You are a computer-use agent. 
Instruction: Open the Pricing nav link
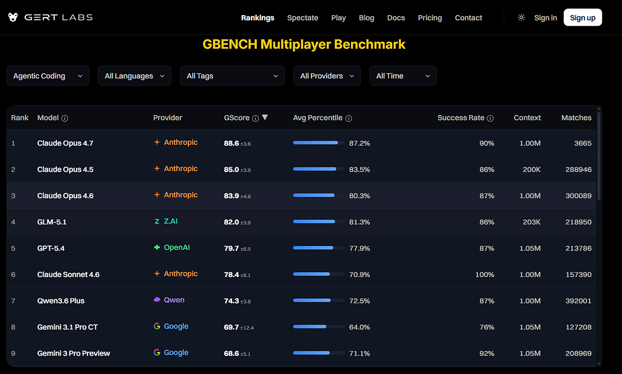click(429, 18)
